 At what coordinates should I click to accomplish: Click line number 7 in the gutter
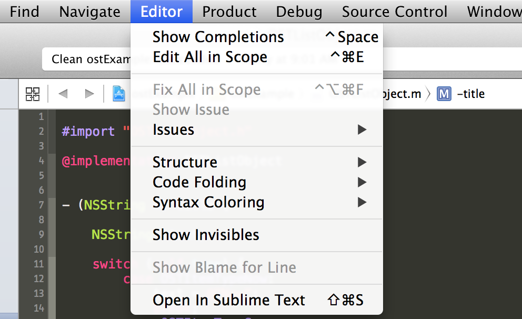[x=41, y=205]
